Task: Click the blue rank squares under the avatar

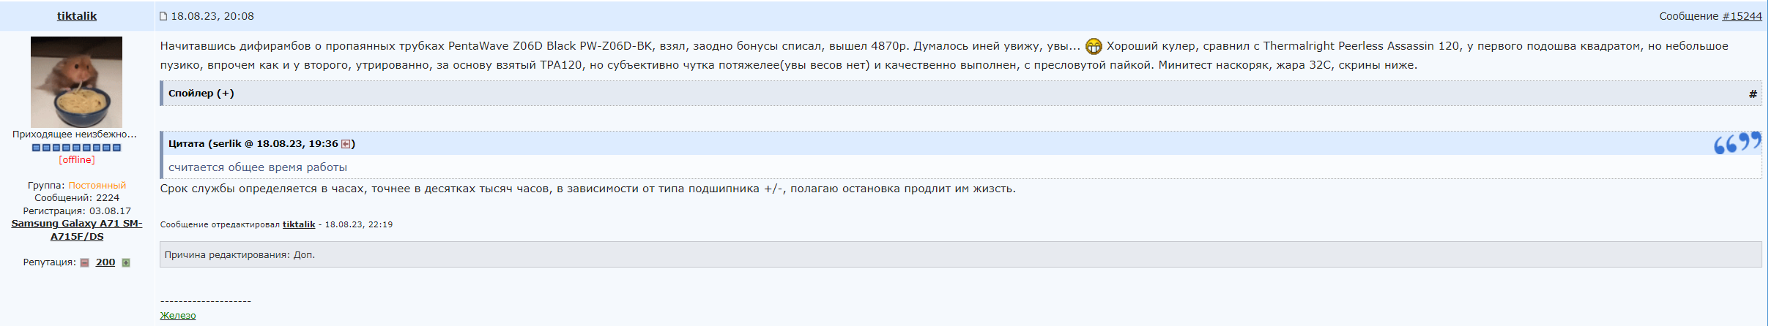Action: click(x=76, y=148)
